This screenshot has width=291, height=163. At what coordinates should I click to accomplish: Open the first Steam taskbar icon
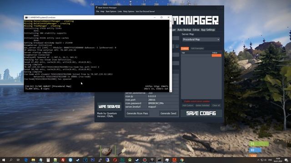pos(78,160)
